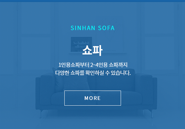185x129 pixels.
Task: Click the sofa's right armrest
Action: click(x=155, y=94)
